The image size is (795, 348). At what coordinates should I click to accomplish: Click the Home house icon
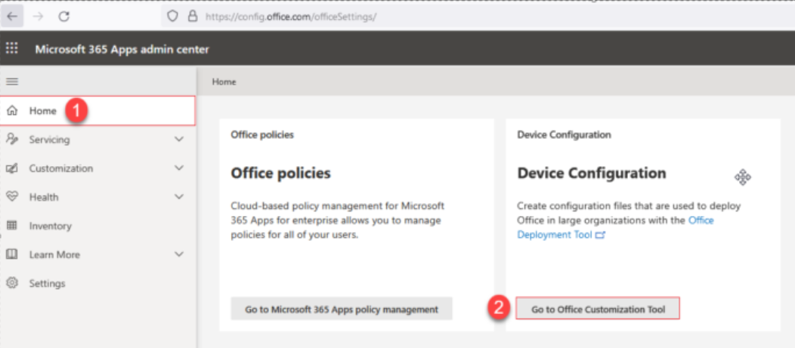click(12, 111)
